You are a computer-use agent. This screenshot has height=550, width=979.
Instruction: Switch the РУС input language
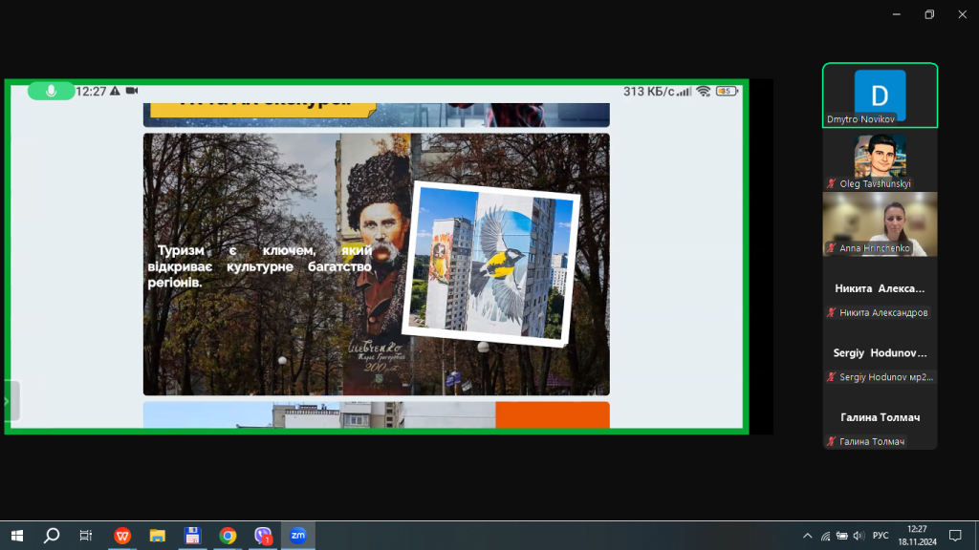tap(881, 536)
